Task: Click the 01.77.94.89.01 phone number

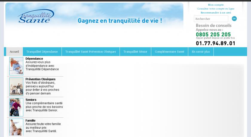Action: (x=215, y=43)
